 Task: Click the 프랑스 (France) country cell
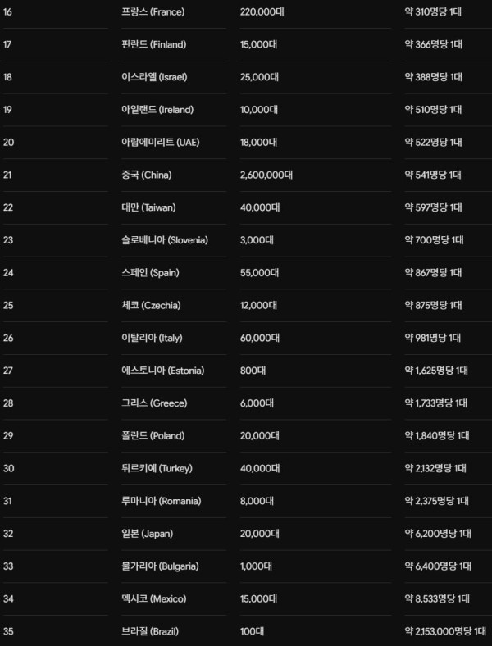click(153, 12)
